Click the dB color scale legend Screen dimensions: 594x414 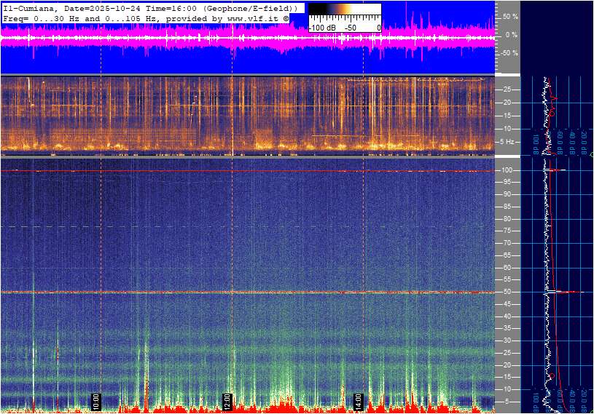pos(345,17)
